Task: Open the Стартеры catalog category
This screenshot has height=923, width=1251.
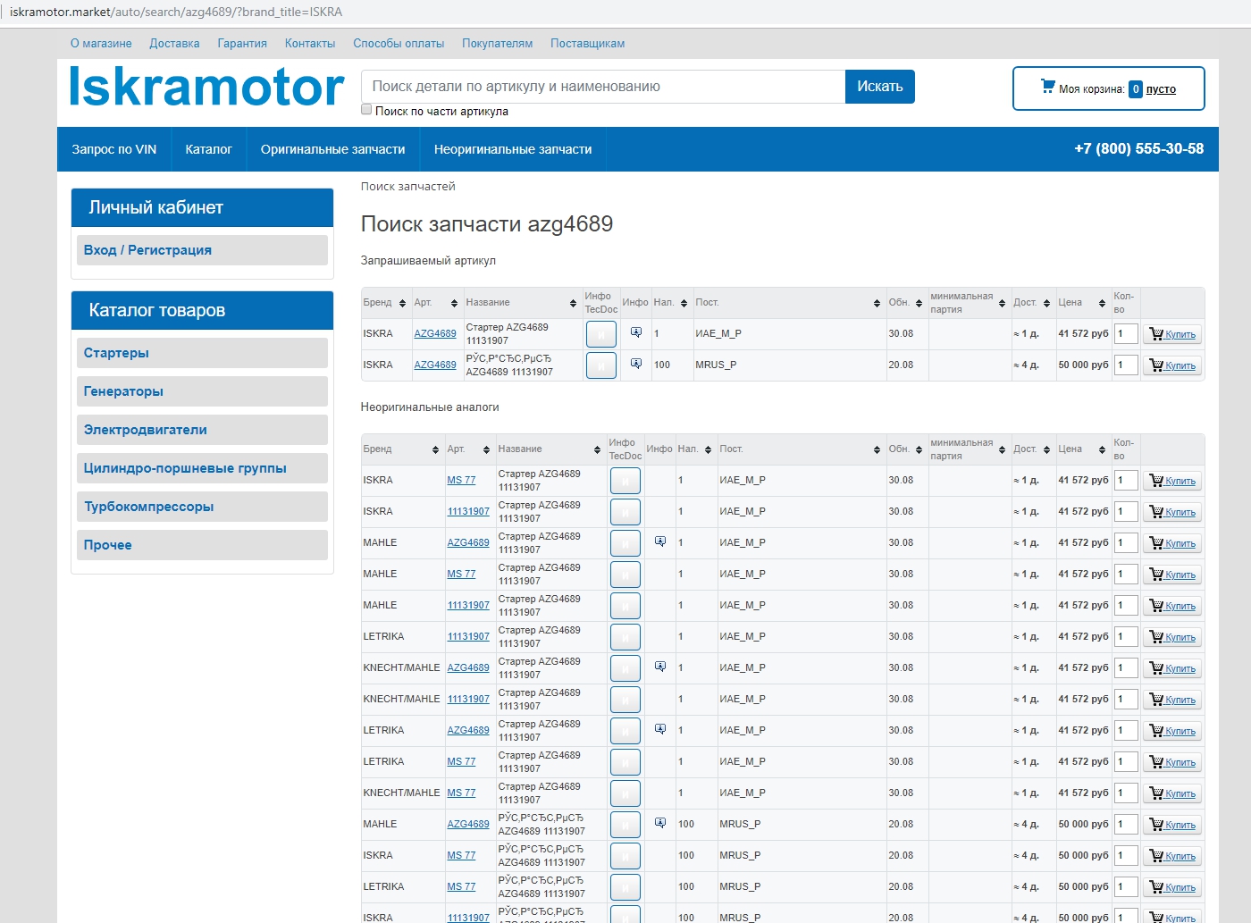Action: click(x=202, y=353)
